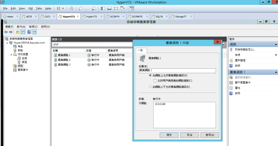Open the 動作(A) menu

(21, 27)
